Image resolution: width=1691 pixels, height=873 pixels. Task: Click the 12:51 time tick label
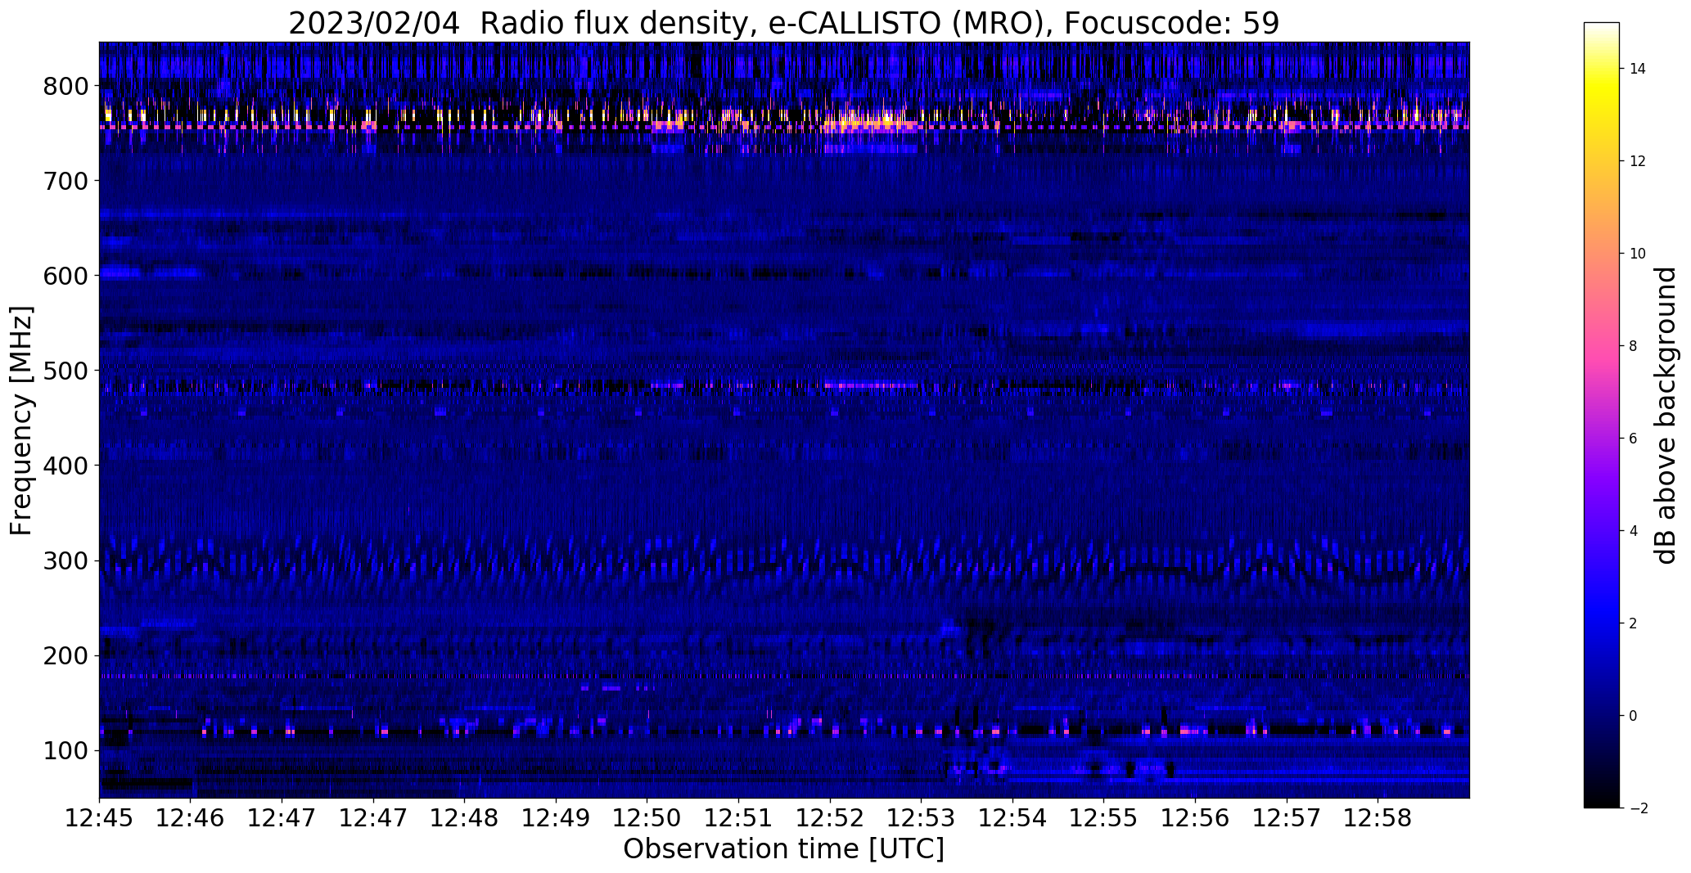click(738, 818)
